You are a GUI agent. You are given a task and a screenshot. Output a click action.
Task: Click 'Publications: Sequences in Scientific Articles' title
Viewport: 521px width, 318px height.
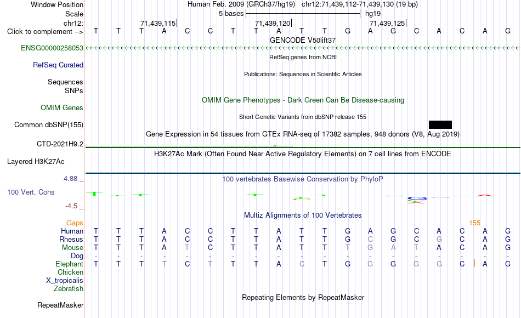tap(303, 74)
